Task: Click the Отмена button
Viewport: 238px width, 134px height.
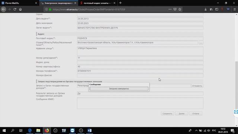Action: point(196,114)
